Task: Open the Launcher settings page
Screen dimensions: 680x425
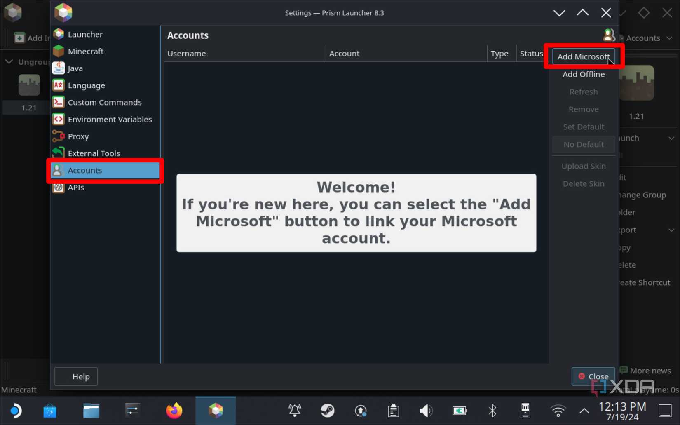Action: point(106,34)
